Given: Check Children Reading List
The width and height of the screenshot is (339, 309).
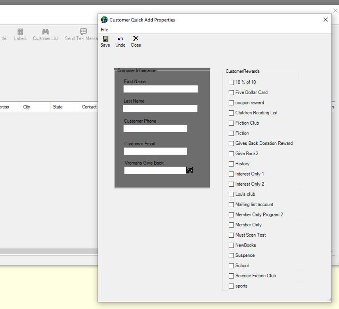Looking at the screenshot, I should click(231, 113).
